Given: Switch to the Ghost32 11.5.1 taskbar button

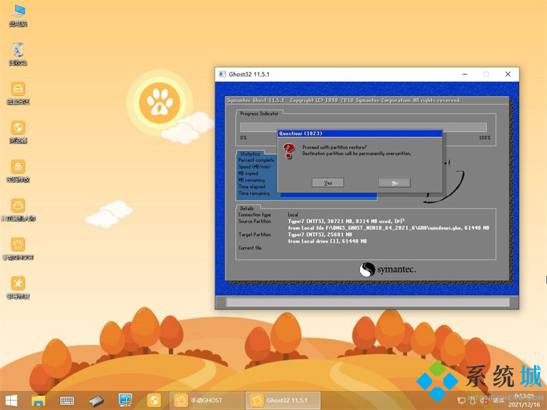Looking at the screenshot, I should [283, 400].
